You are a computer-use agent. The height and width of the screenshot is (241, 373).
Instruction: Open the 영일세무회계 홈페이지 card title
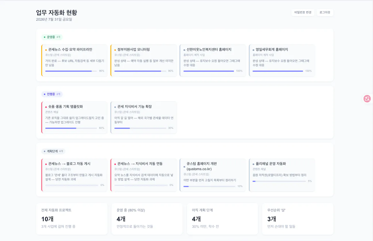[x=272, y=49]
